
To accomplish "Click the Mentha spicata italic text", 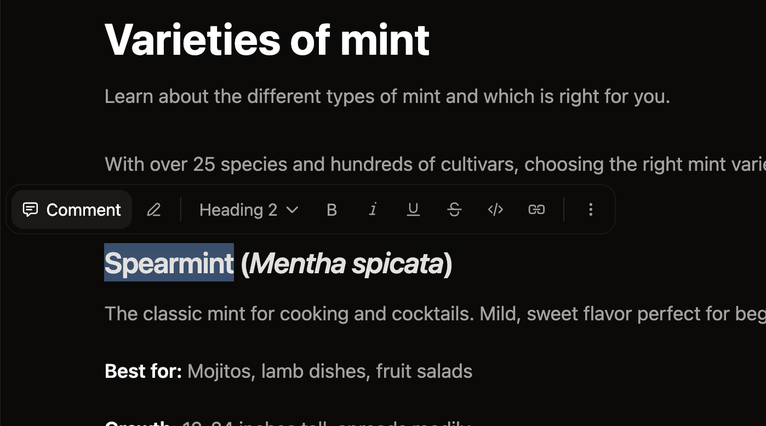I will point(347,263).
